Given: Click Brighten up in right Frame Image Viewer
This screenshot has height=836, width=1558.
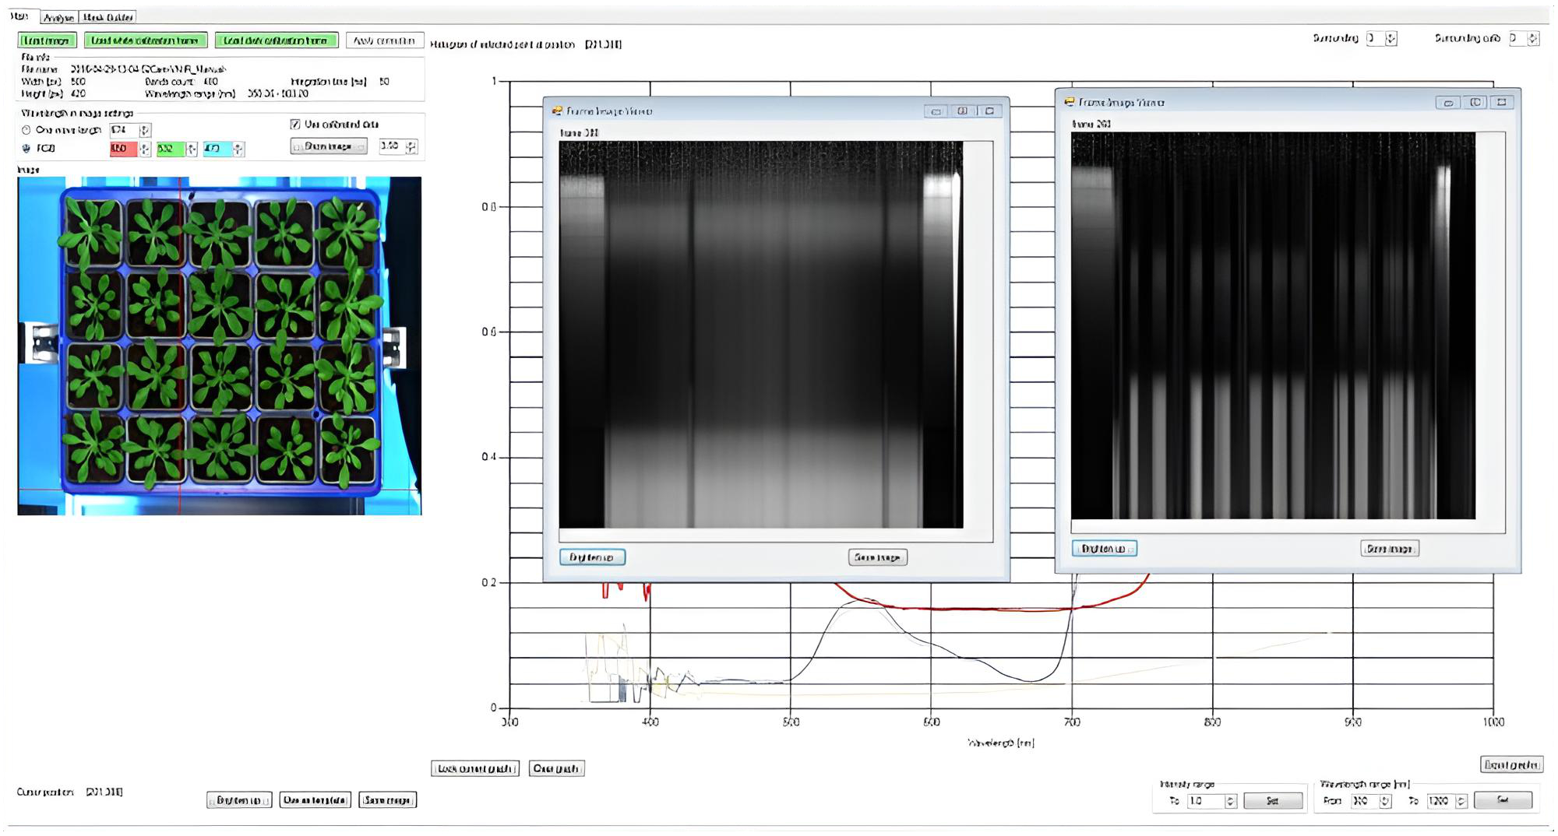Looking at the screenshot, I should pyautogui.click(x=1105, y=549).
